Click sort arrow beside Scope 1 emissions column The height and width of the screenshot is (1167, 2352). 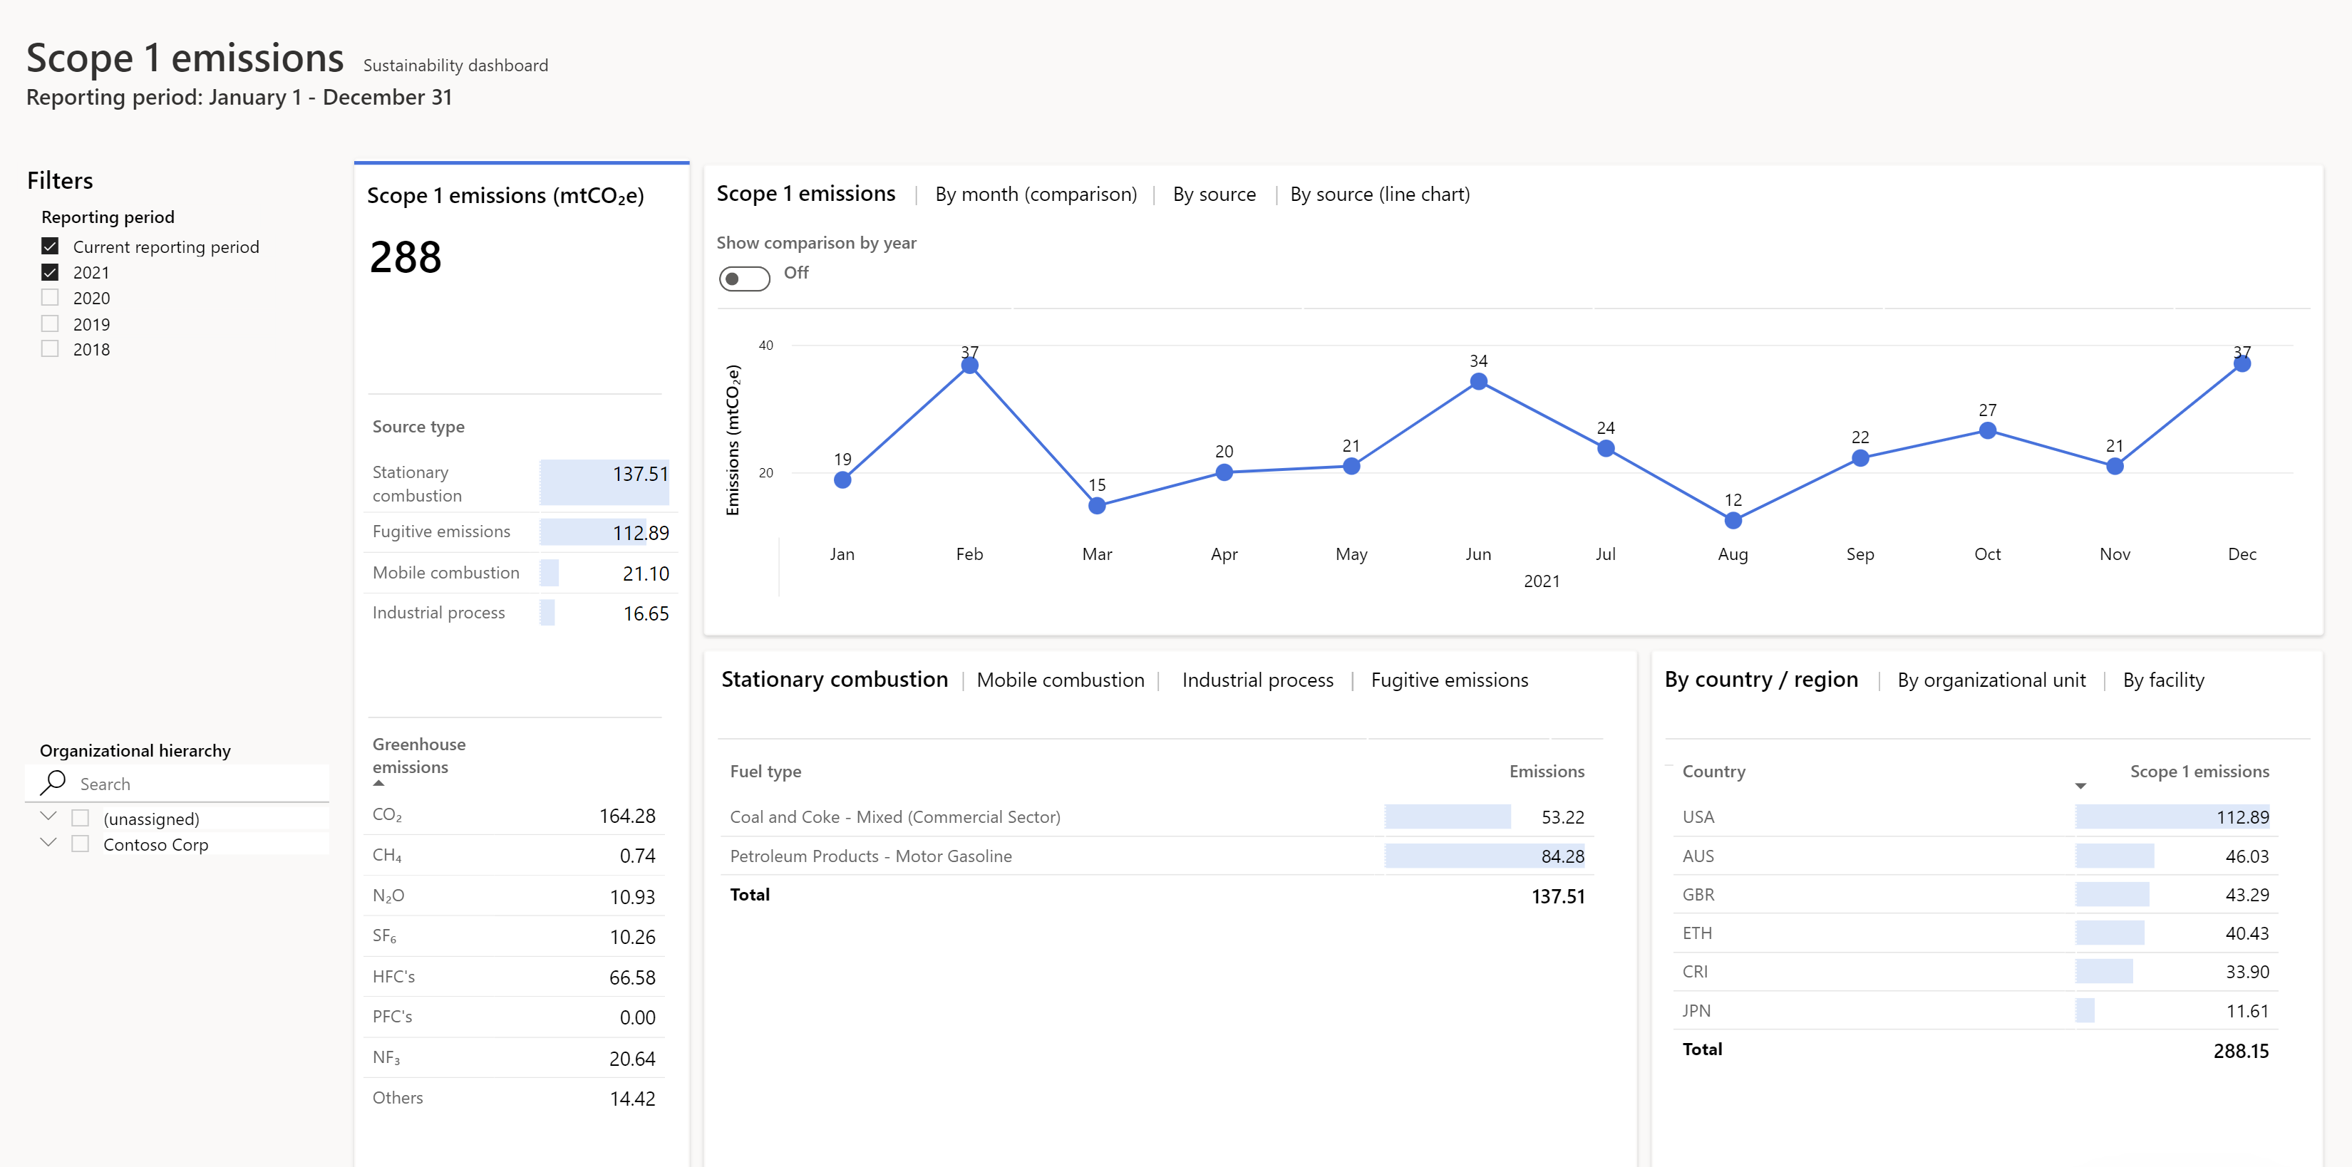[x=2080, y=786]
